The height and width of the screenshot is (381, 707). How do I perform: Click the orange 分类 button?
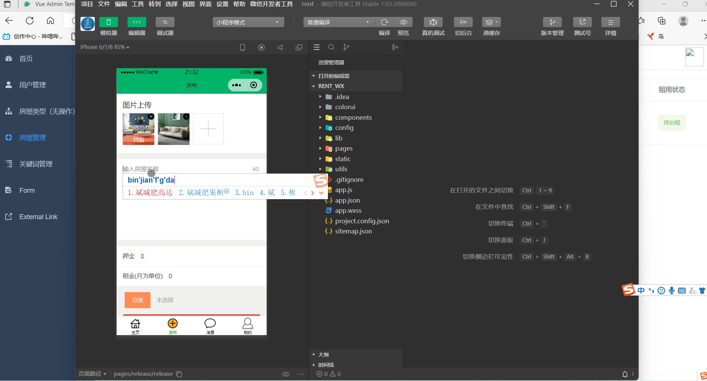pyautogui.click(x=138, y=300)
